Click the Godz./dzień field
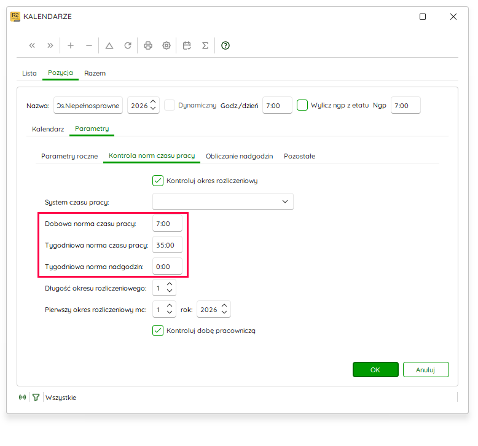Screen dimensions: 478x446 coord(278,105)
